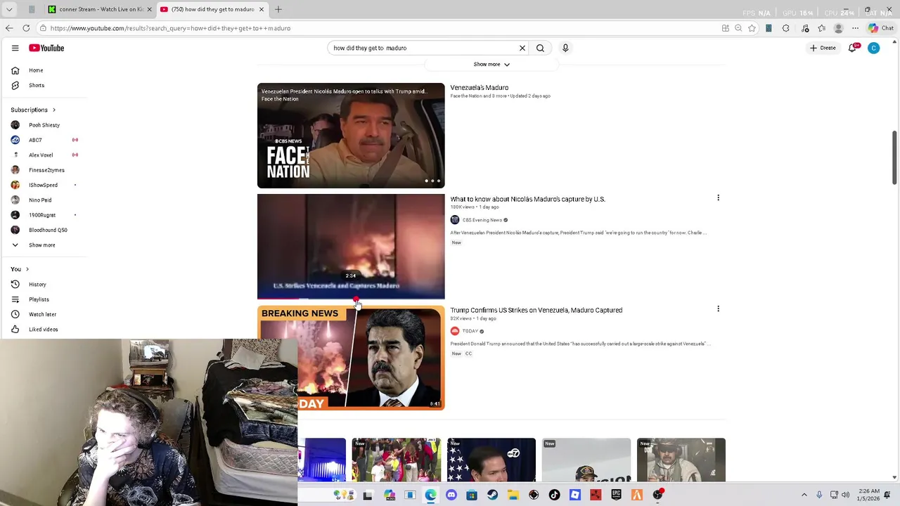Open the You section chevron
Image resolution: width=900 pixels, height=506 pixels.
[x=27, y=269]
